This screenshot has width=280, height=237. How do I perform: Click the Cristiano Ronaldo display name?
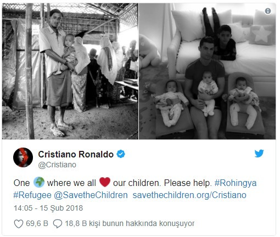pyautogui.click(x=76, y=154)
